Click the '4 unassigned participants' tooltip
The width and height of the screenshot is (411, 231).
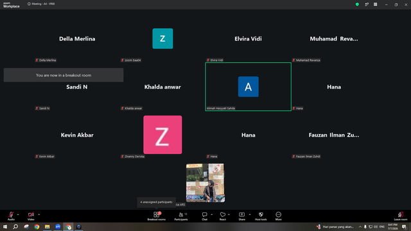coord(156,202)
